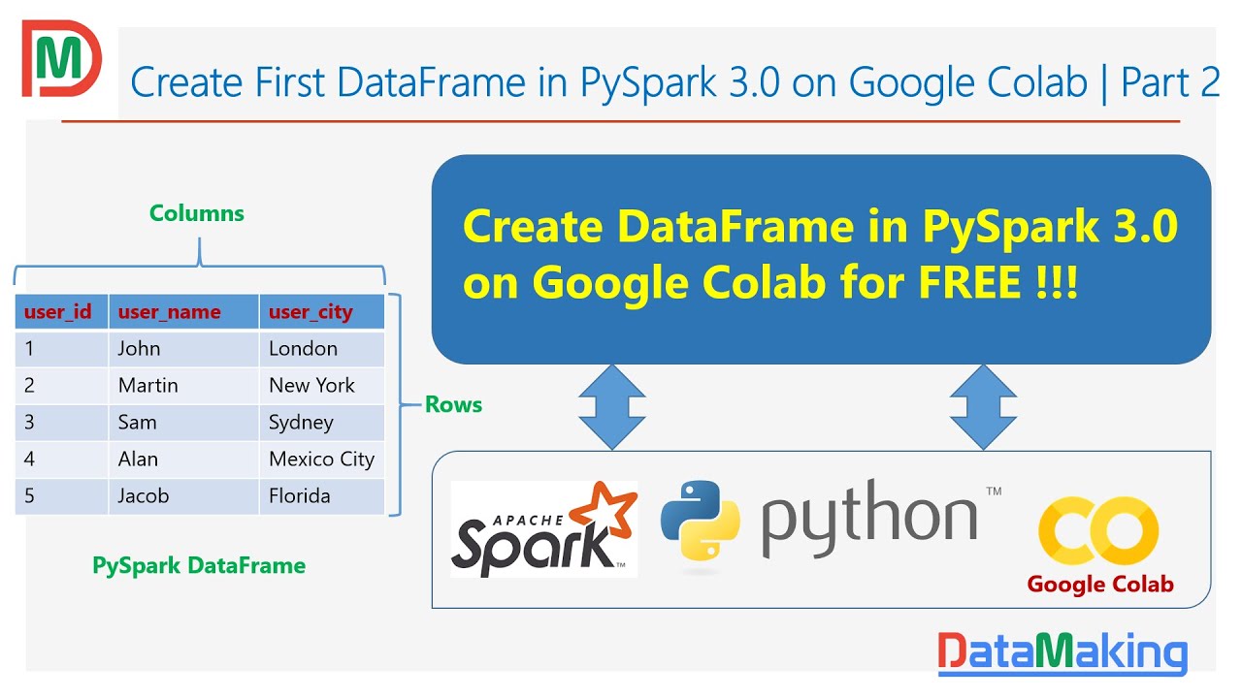Click the blue Create DataFrame banner
This screenshot has width=1242, height=698.
[x=821, y=259]
